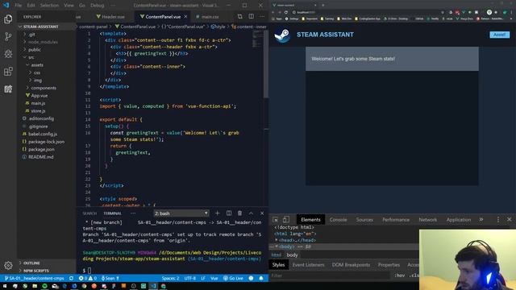The image size is (516, 290).
Task: Click the git branch name in status bar
Action: pyautogui.click(x=34, y=278)
